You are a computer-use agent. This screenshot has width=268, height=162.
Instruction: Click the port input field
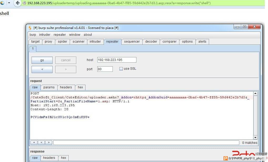(105, 69)
